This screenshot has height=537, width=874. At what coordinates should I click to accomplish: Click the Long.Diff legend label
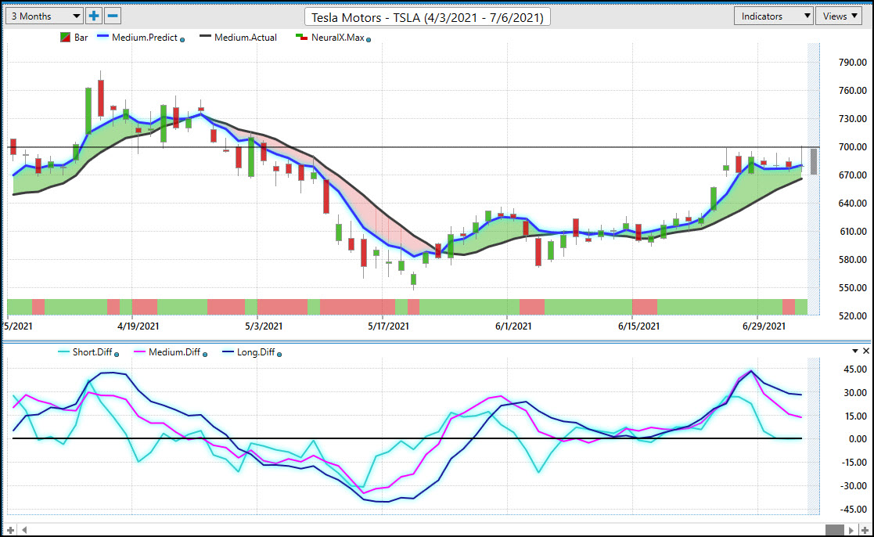[256, 351]
